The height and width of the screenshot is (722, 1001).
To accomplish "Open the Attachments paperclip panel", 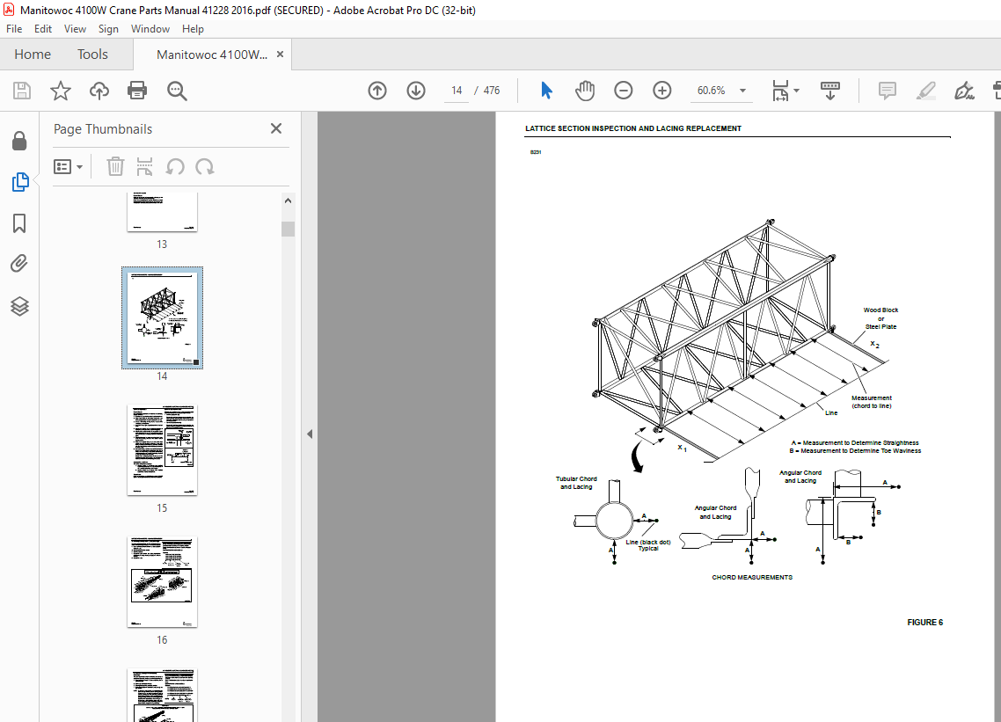I will [x=19, y=264].
